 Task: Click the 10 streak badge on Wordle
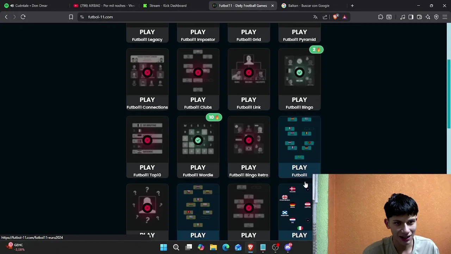coord(214,117)
